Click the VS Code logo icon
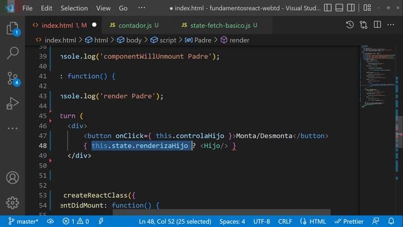The width and height of the screenshot is (403, 227). (10, 8)
